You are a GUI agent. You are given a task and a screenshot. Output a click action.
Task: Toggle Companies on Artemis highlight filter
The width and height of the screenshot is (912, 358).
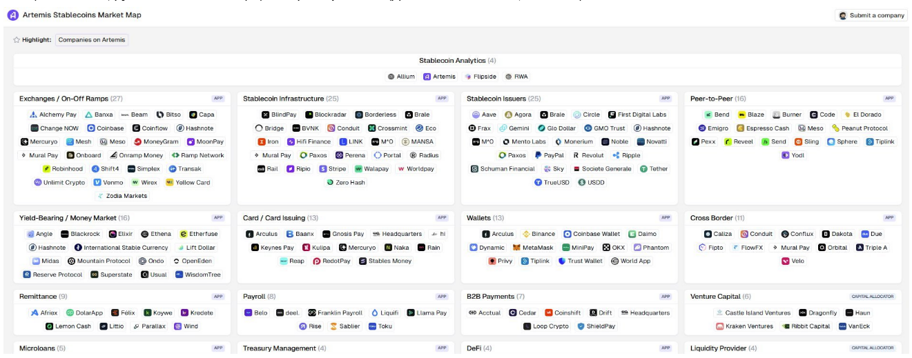click(x=92, y=40)
